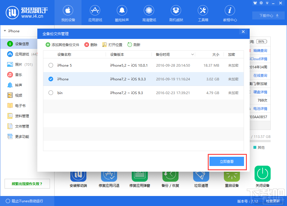Screen dimensions: 287x206
Task: Open 铃声 in sidebar
Action: pyautogui.click(x=19, y=85)
